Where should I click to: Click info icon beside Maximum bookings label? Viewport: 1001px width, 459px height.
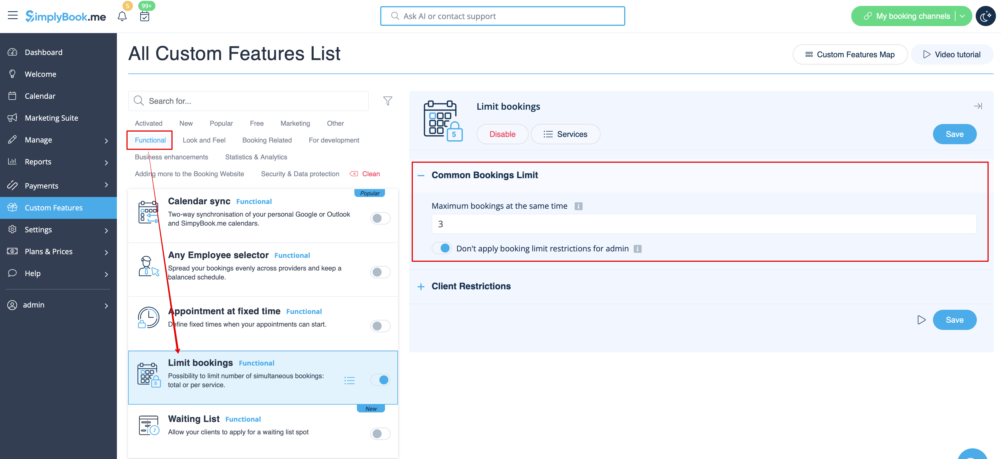pos(578,206)
